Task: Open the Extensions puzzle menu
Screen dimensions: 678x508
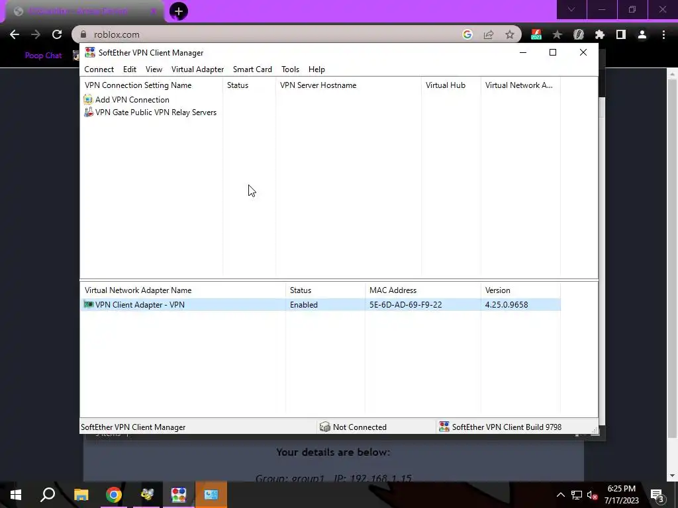Action: (x=600, y=34)
